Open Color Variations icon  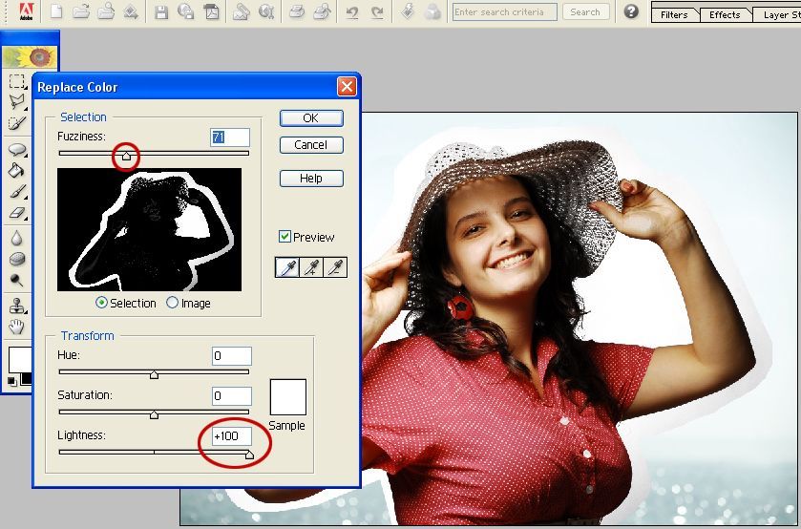(x=432, y=11)
